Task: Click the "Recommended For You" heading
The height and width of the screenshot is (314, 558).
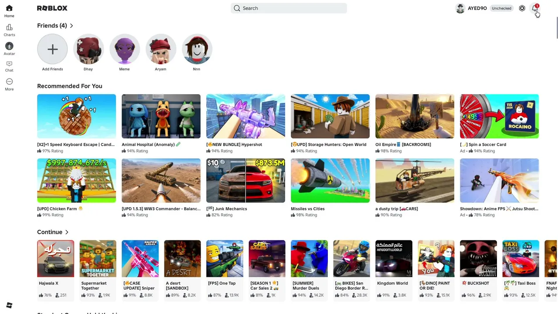Action: [x=70, y=86]
